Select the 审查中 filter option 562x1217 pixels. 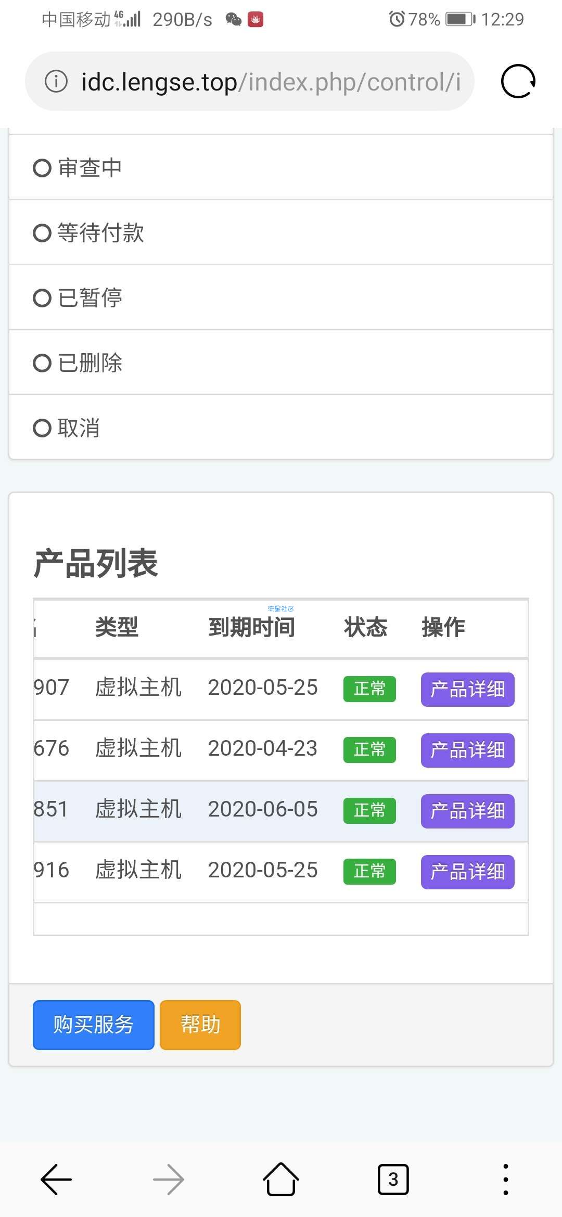pyautogui.click(x=77, y=168)
